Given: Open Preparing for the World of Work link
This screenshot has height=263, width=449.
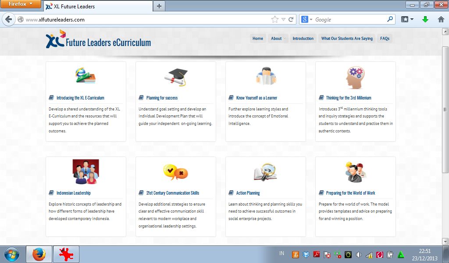Looking at the screenshot, I should [x=350, y=193].
